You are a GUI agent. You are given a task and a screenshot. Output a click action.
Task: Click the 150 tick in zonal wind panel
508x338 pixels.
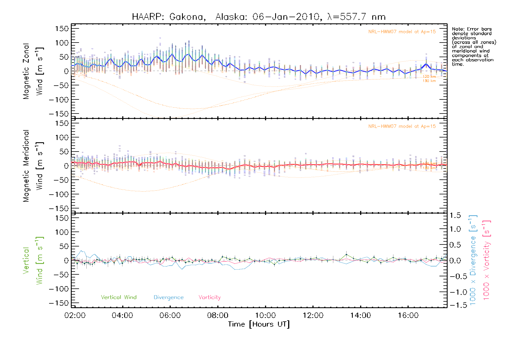coord(62,28)
